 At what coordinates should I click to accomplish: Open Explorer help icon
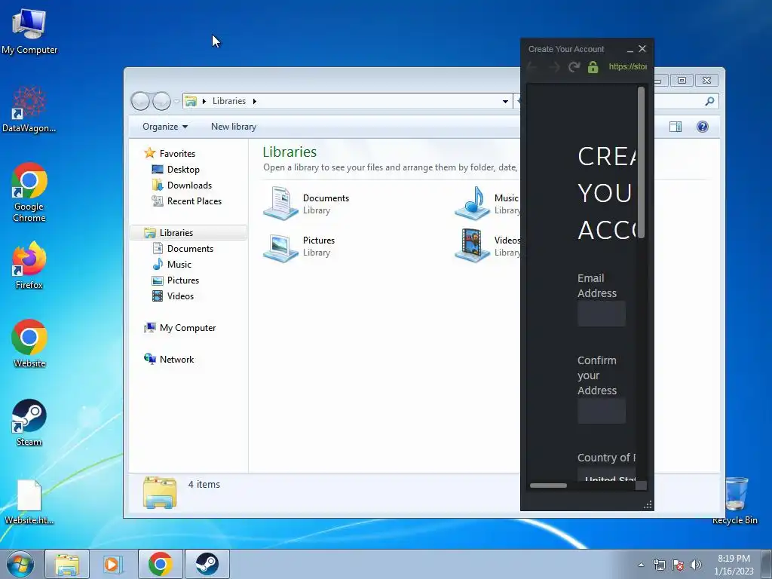point(703,127)
